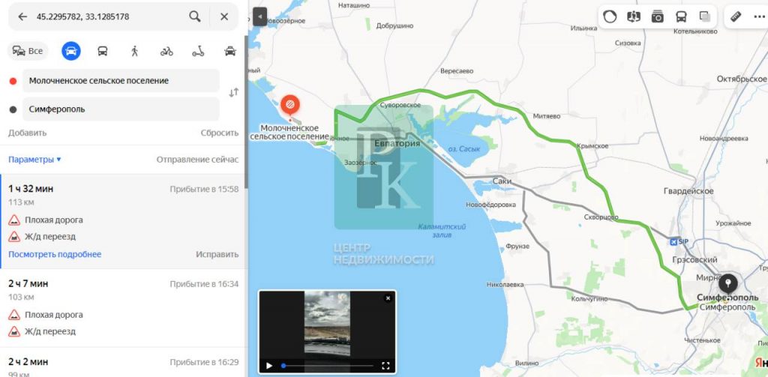
Task: Swap start and destination points
Action: point(234,92)
